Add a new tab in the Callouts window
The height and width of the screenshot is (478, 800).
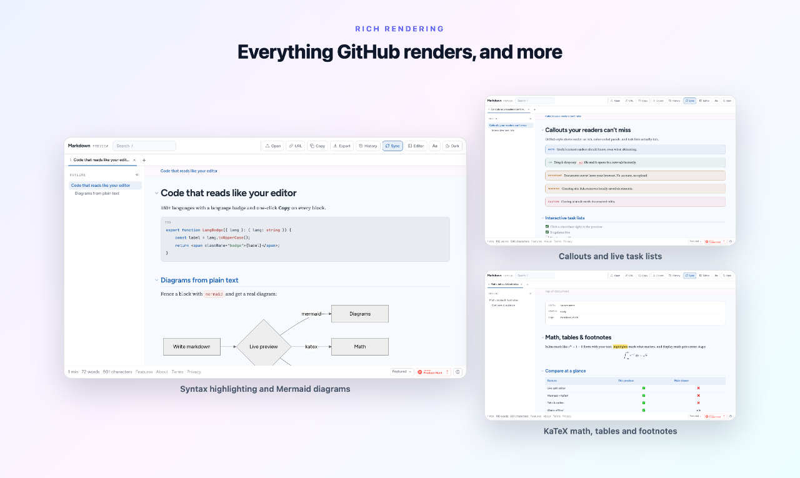point(534,109)
